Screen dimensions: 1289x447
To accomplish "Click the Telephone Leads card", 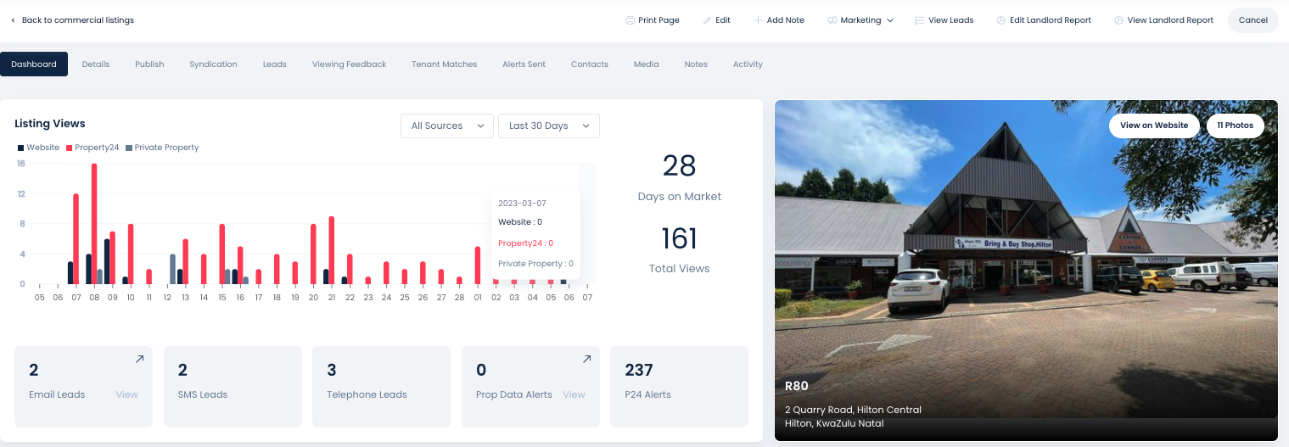I will [381, 386].
